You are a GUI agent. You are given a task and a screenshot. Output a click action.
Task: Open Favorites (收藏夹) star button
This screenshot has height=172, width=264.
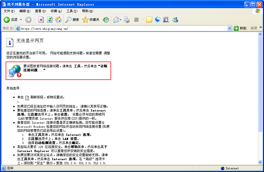pyautogui.click(x=91, y=20)
